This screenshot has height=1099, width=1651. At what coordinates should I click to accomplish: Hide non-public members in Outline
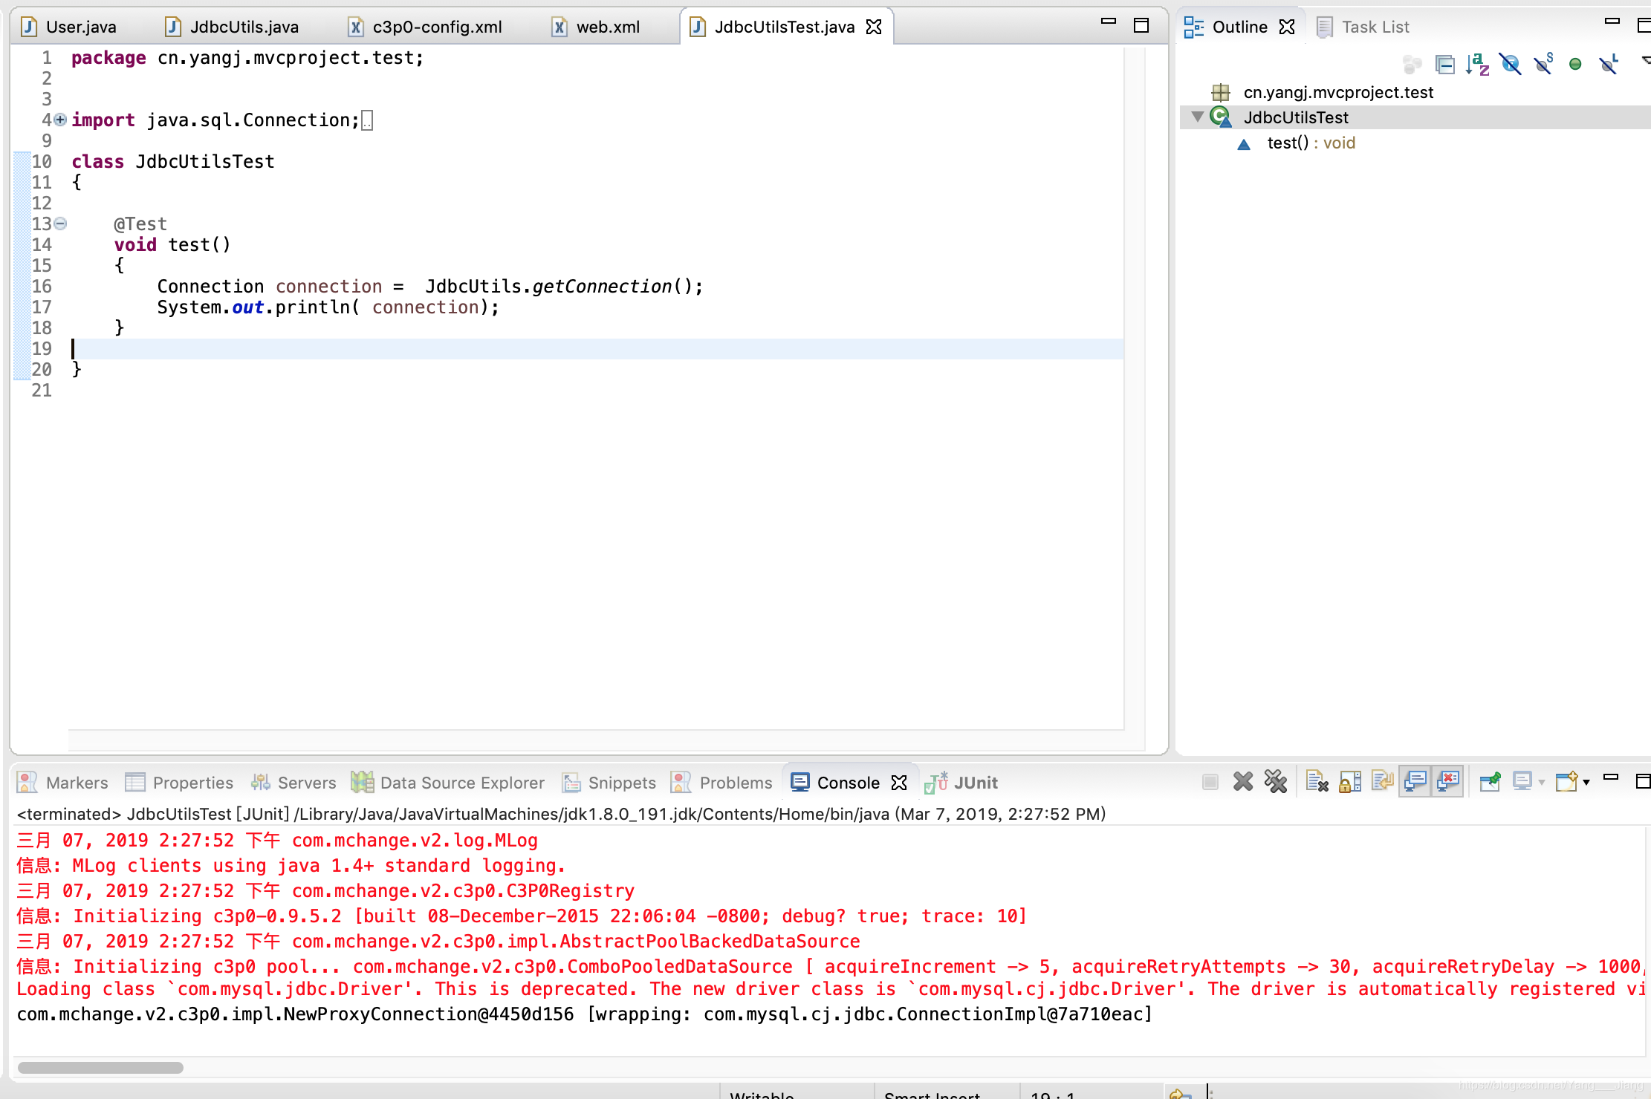(1575, 65)
